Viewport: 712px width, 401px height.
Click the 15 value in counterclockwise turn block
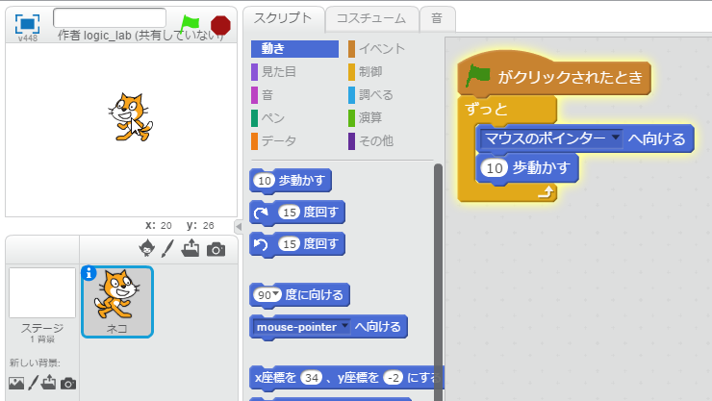click(x=290, y=244)
